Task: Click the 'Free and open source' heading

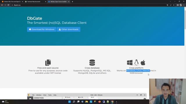Action: pos(48,68)
